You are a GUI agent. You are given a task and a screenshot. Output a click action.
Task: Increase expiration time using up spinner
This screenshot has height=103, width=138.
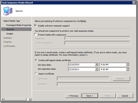pos(128,68)
